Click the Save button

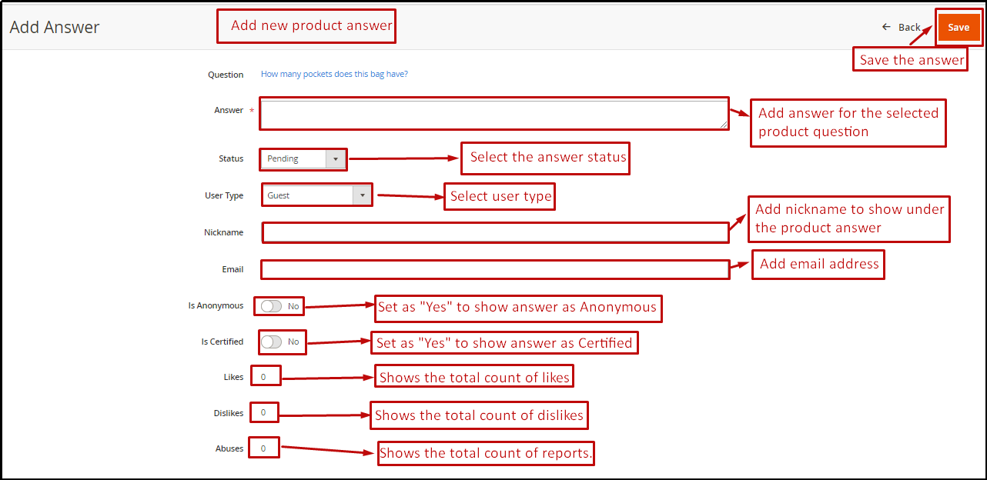click(x=959, y=26)
